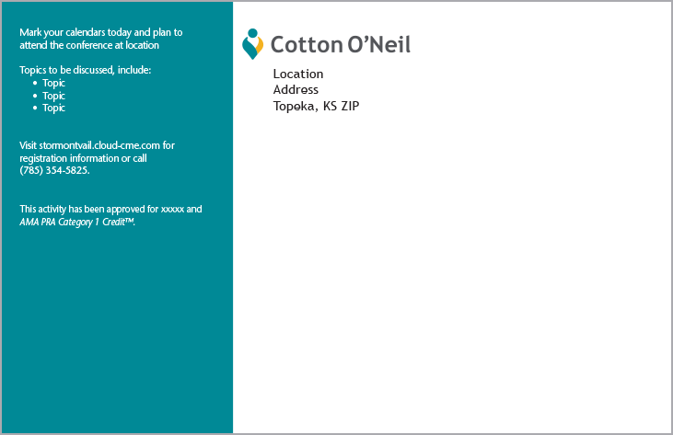Select the second Topic bullet item

pyautogui.click(x=53, y=96)
